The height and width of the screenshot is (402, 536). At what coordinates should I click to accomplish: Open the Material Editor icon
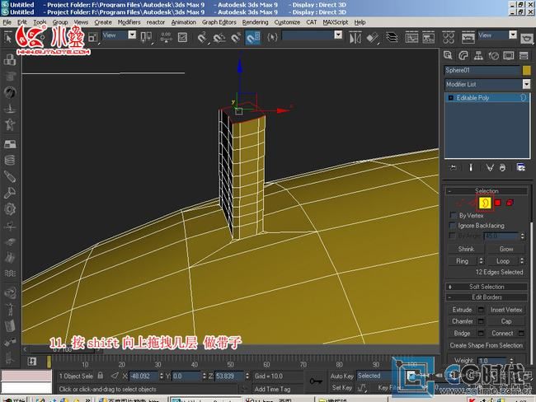click(448, 37)
